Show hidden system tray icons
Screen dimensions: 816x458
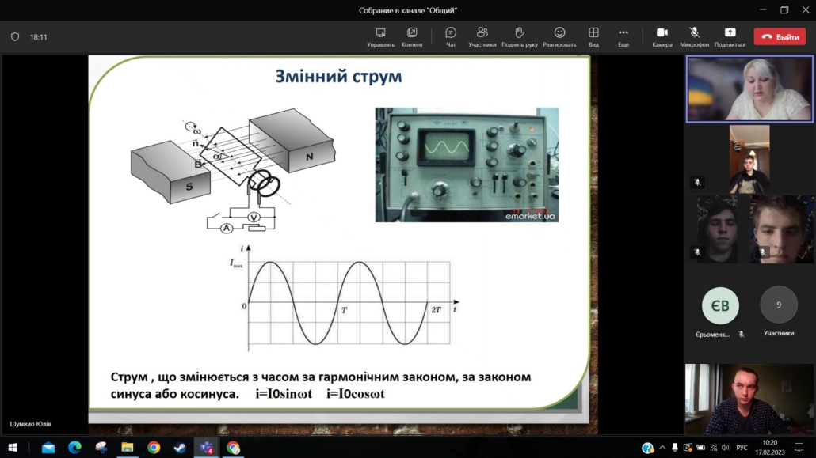click(662, 448)
